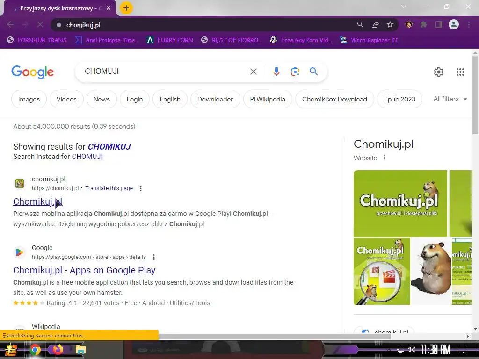Open the BEST OF HORRO... bookmark
The height and width of the screenshot is (359, 479).
[x=232, y=40]
